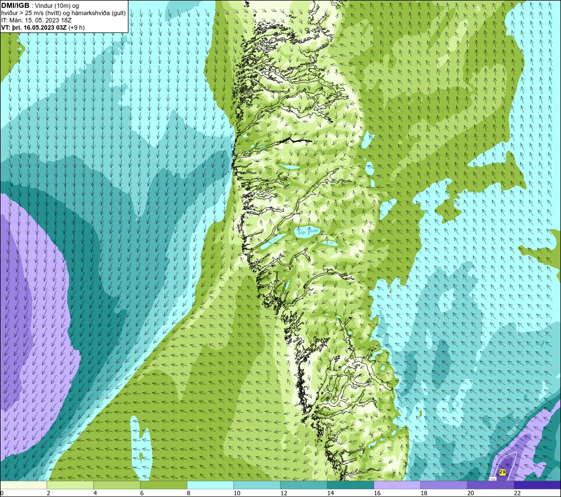Click the 14–16 m/s dark teal legend swatch

[x=351, y=485]
